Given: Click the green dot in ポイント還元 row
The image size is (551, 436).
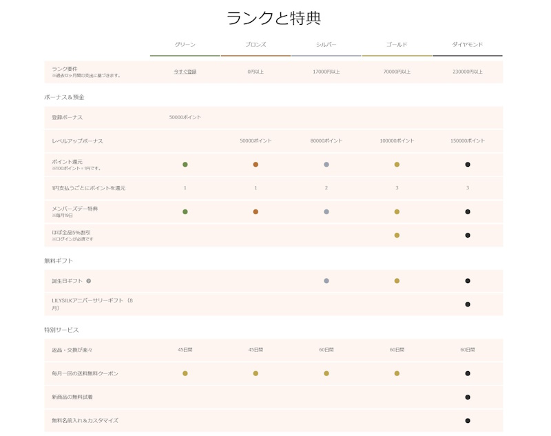Looking at the screenshot, I should tap(185, 165).
